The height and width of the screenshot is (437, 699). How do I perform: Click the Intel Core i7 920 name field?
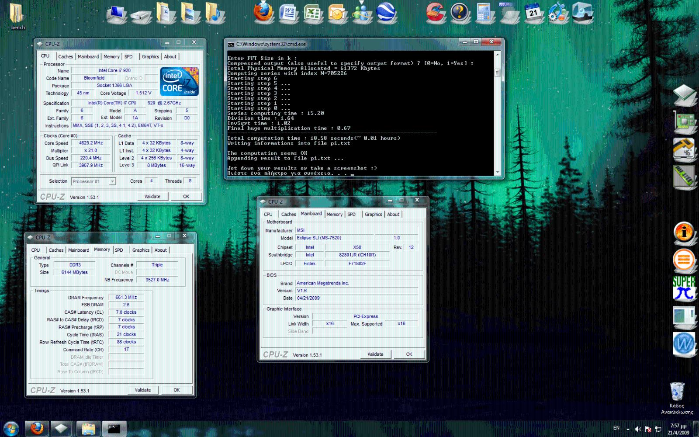[x=114, y=71]
